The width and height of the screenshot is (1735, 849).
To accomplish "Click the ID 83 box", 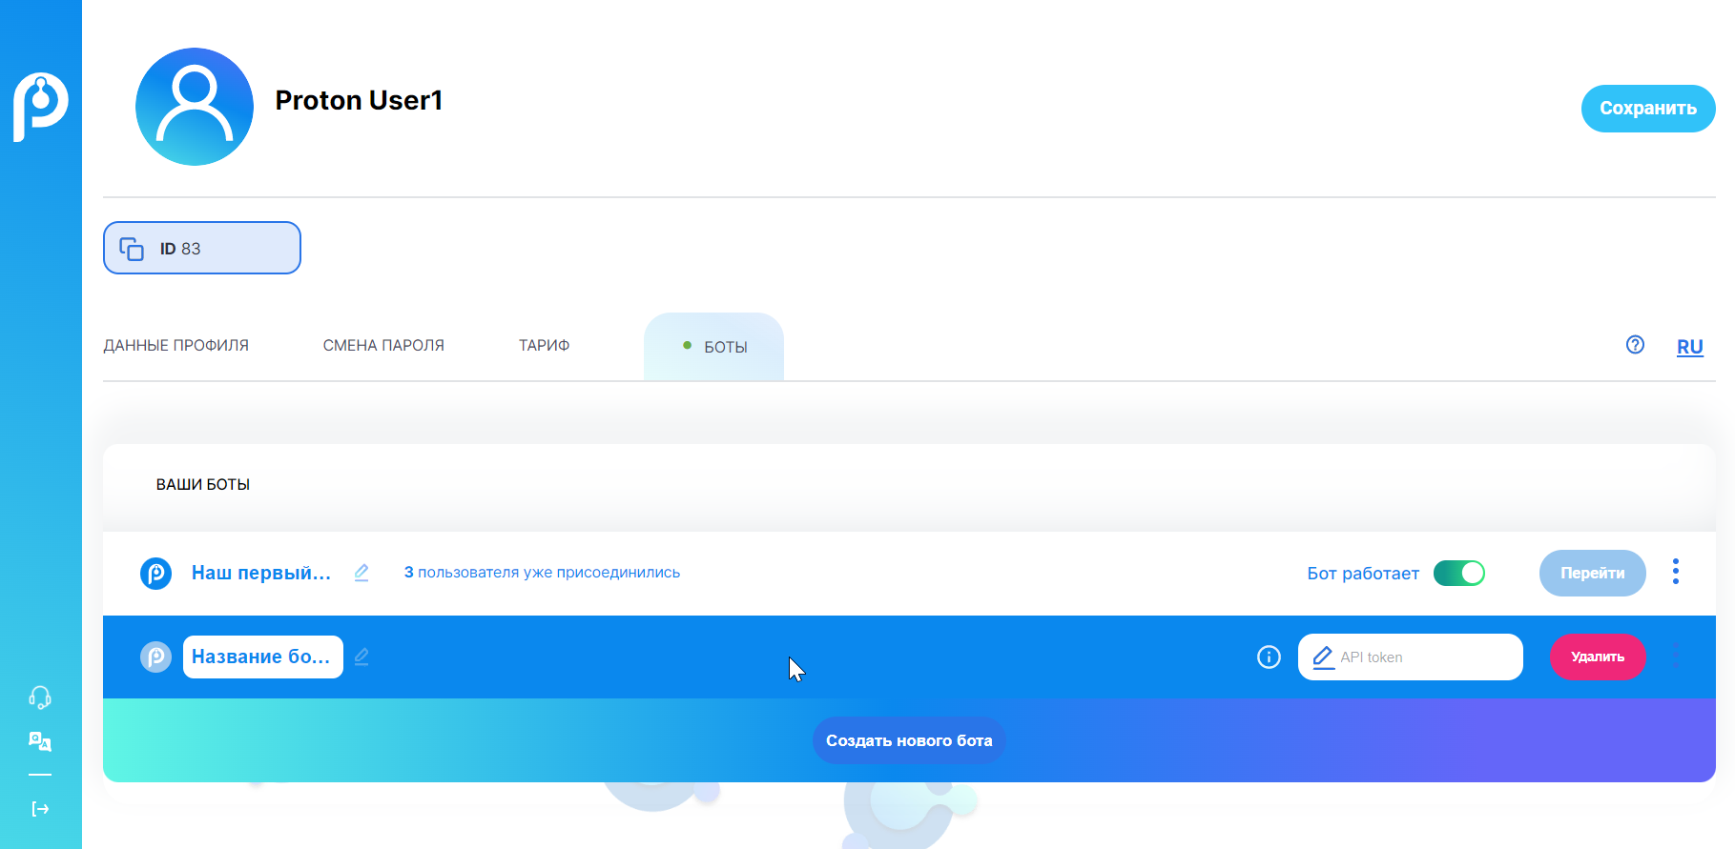I will [x=202, y=248].
